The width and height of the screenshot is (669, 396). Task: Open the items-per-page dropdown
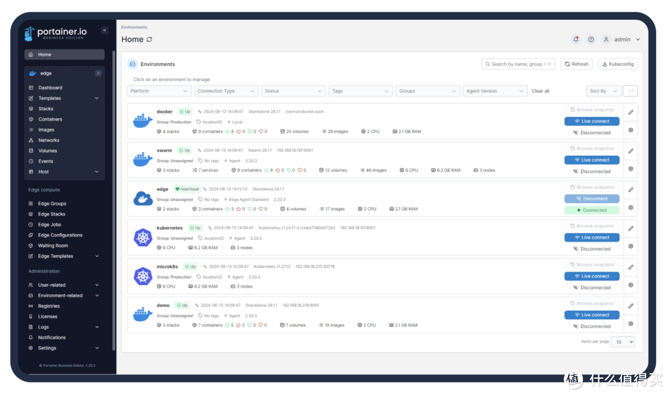(623, 341)
